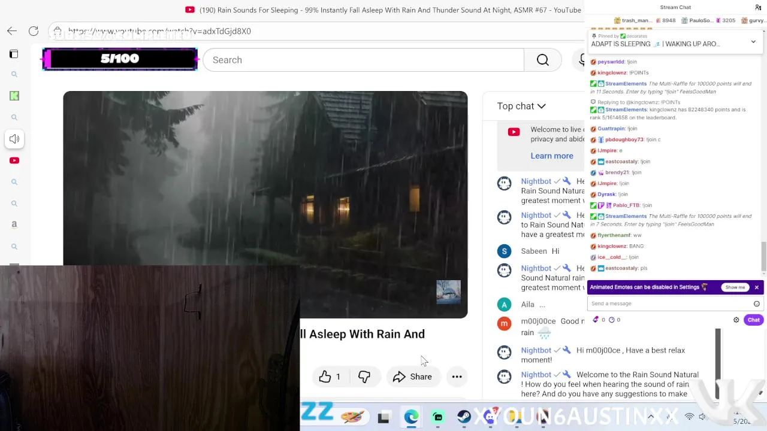Viewport: 767px width, 431px height.
Task: Dislike the rain sounds video
Action: point(364,377)
